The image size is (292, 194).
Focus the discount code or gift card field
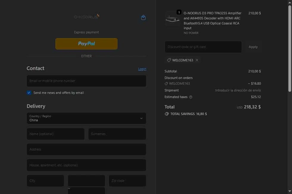(203, 47)
